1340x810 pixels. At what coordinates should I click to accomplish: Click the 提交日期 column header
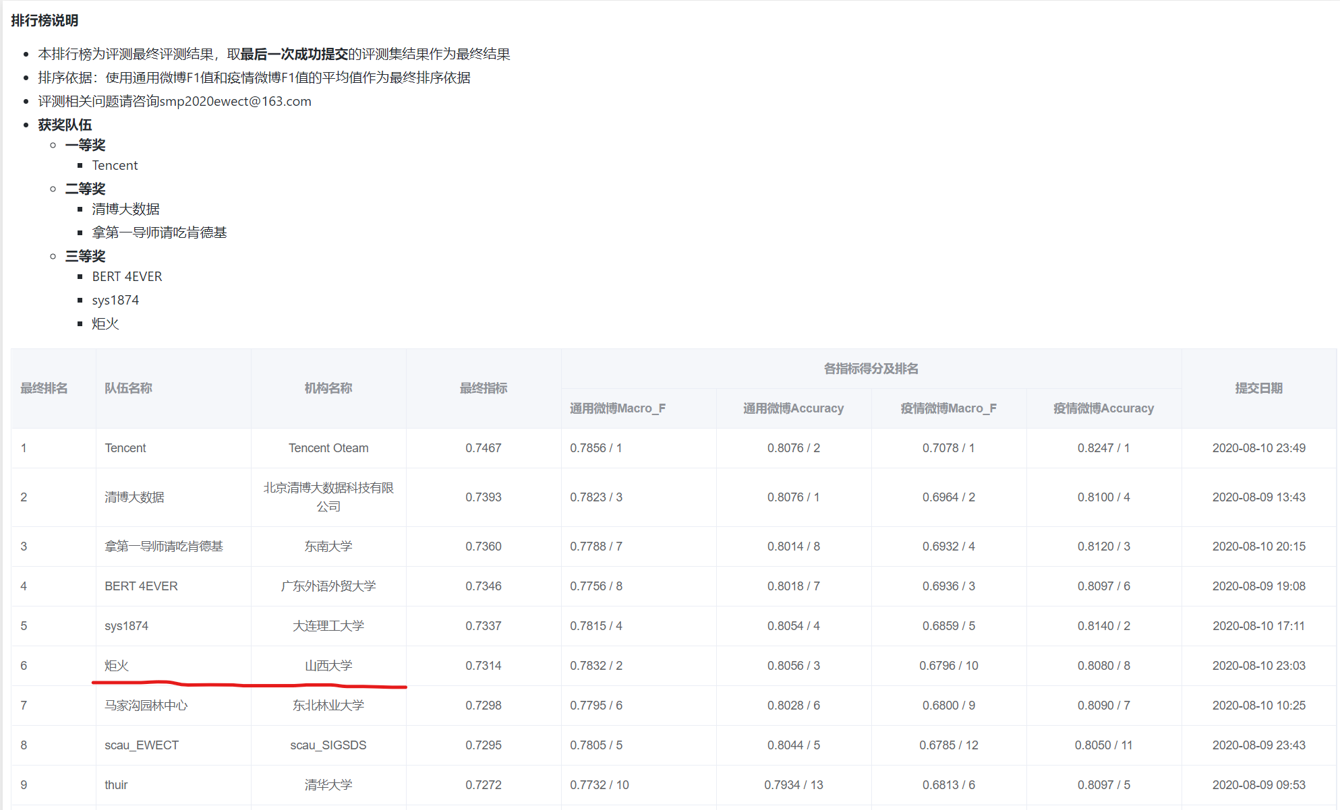(1258, 388)
